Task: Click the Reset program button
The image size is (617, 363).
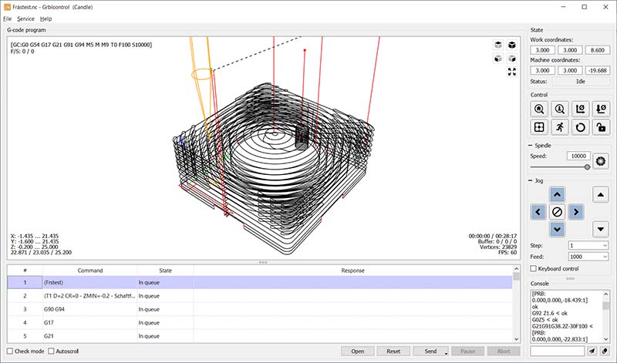Action: coord(393,351)
